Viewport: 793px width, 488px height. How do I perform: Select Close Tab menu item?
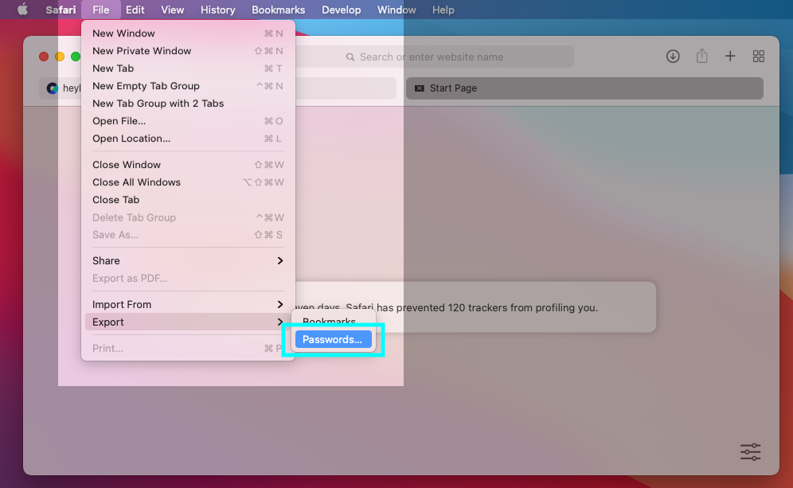click(188, 200)
